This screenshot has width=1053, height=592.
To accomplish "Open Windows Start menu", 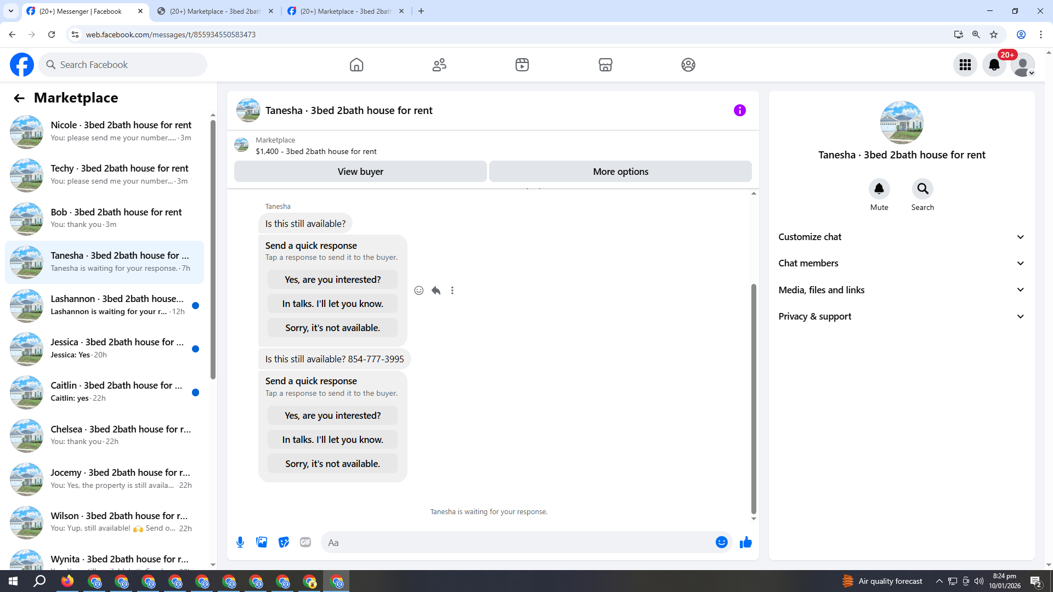I will [13, 581].
